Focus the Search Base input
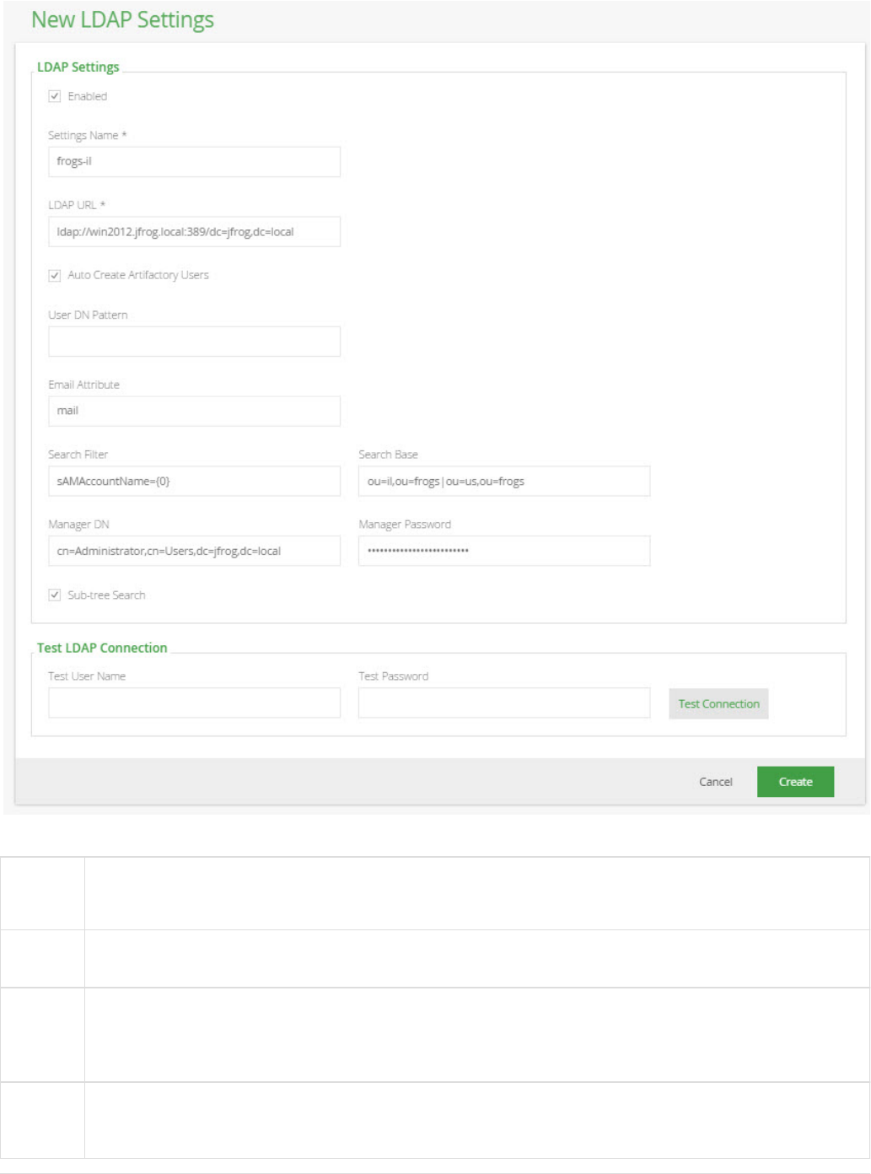Image resolution: width=871 pixels, height=1174 pixels. coord(504,482)
